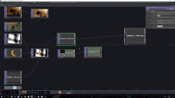
Task: Switch time display to Beats
Action: pos(24,93)
